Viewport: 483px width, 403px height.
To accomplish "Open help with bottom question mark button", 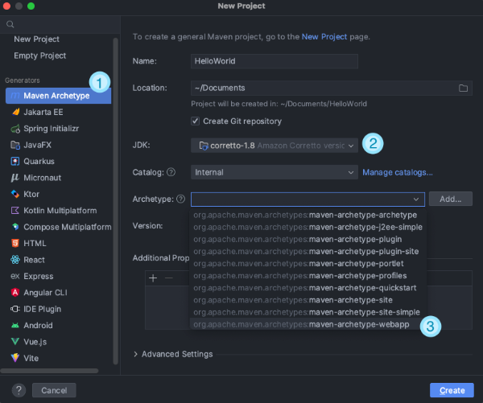I will 19,390.
